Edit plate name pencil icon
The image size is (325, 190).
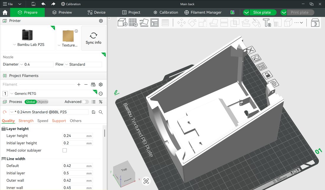point(116,92)
